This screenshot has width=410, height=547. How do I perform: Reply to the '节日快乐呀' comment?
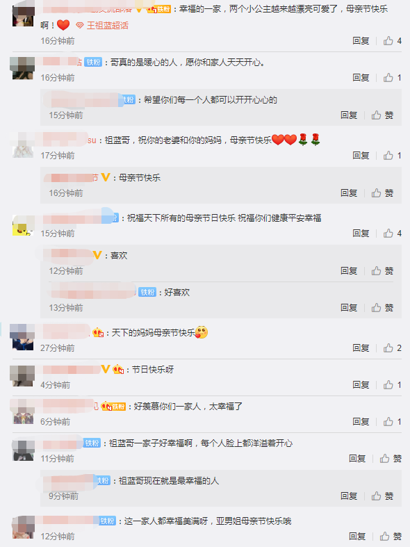tap(361, 385)
